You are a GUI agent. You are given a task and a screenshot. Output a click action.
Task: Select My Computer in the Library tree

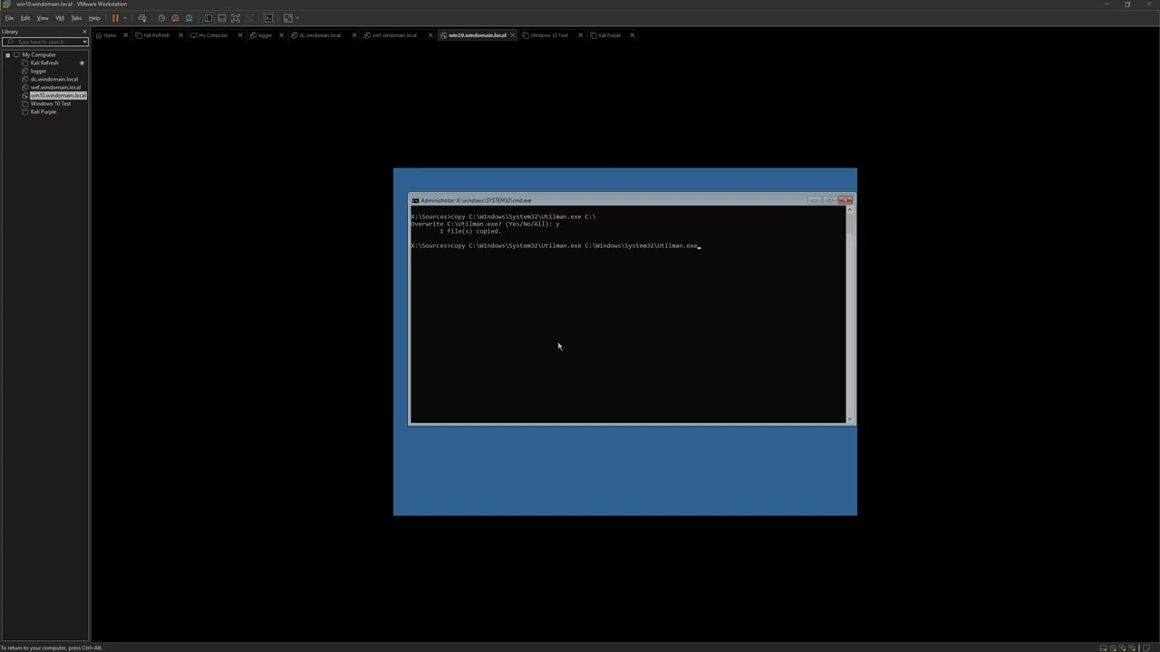coord(39,54)
